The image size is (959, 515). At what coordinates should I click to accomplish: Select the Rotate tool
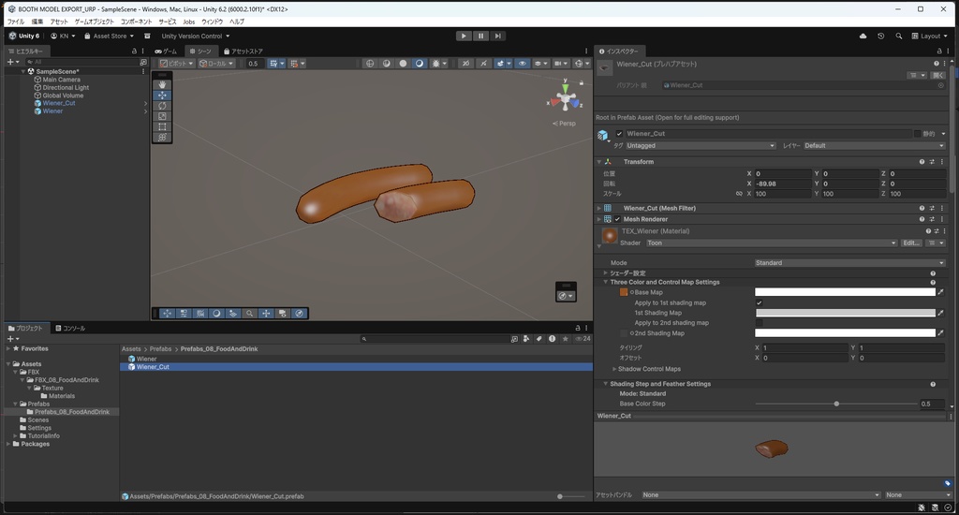(162, 106)
